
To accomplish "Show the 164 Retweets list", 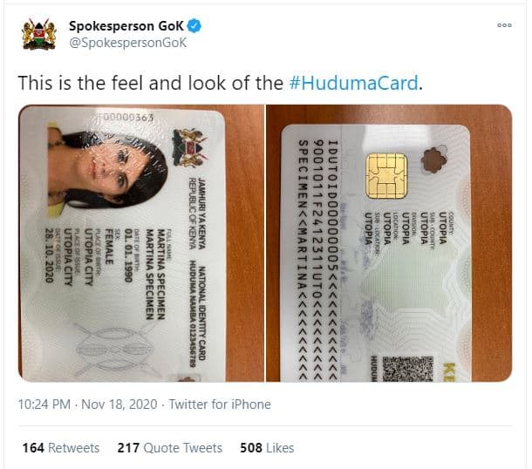I will pos(61,447).
